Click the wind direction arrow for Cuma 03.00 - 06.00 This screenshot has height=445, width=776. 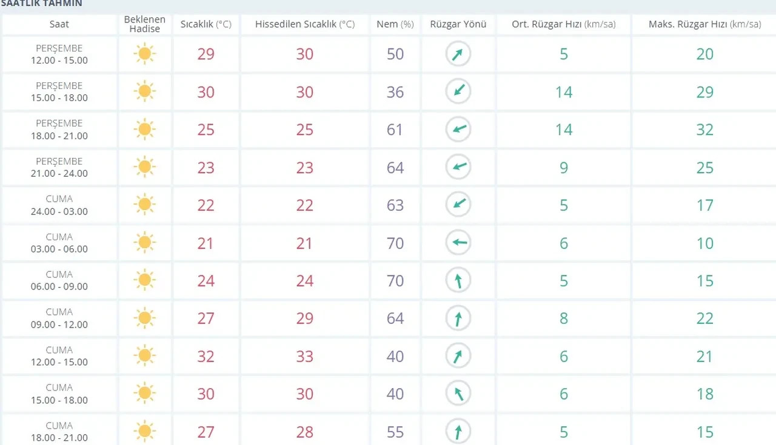[458, 243]
